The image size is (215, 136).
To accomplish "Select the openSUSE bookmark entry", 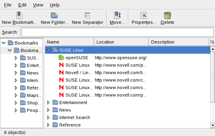I will [72, 58].
